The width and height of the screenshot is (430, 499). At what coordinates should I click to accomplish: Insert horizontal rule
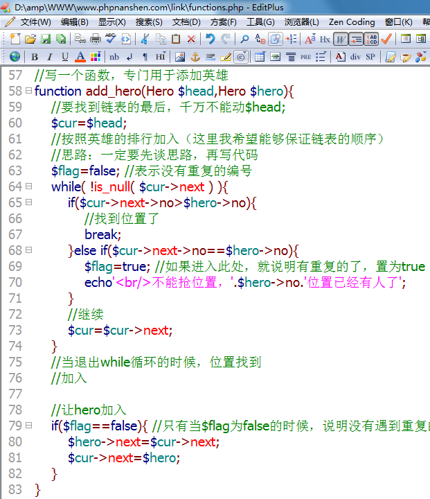click(x=210, y=57)
